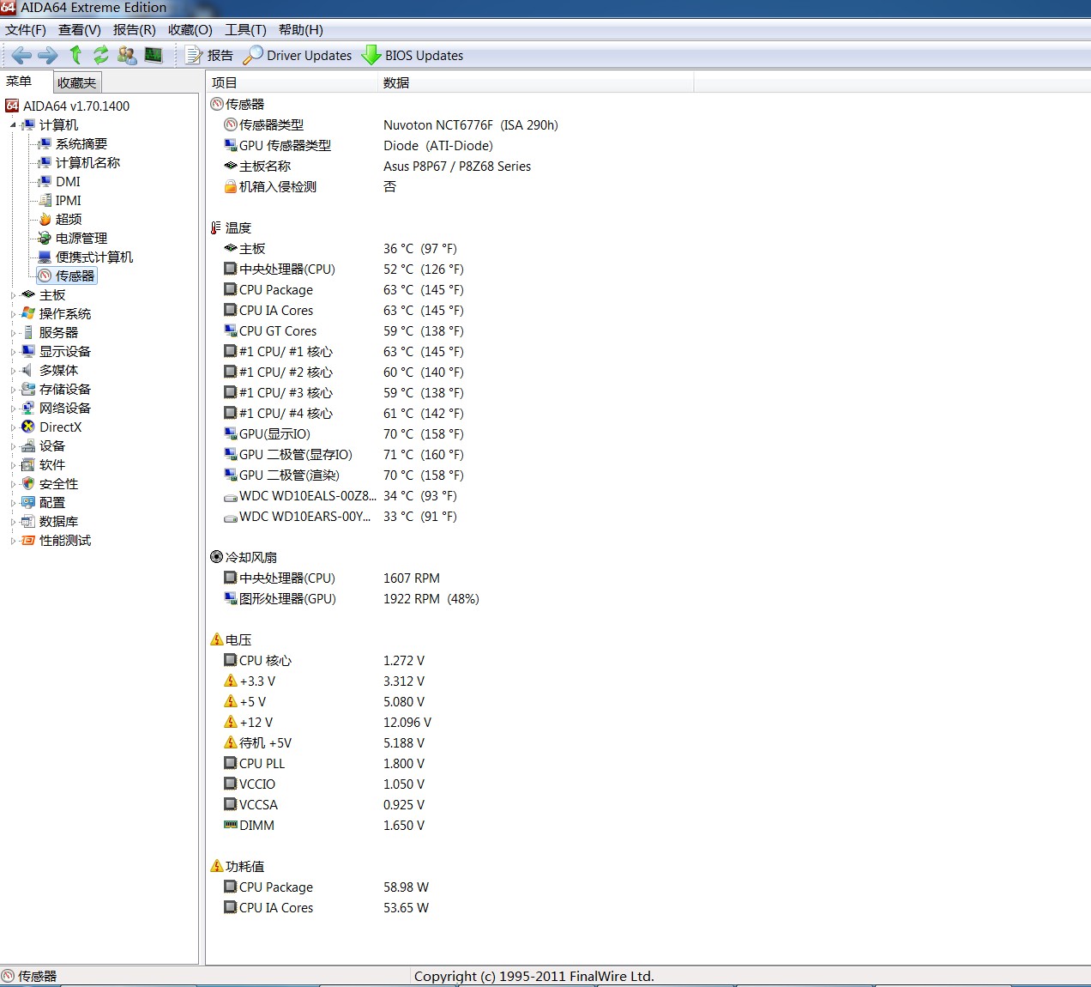Click the green monitor toolbar icon

pyautogui.click(x=154, y=55)
